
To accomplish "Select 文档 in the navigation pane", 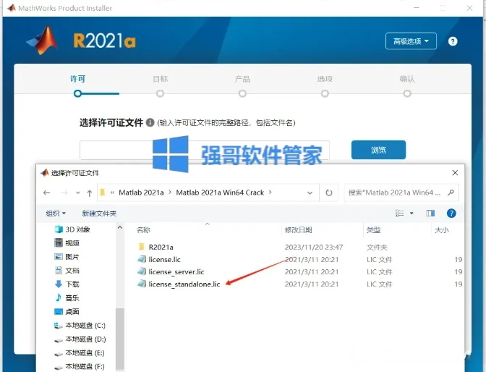I will click(x=72, y=271).
